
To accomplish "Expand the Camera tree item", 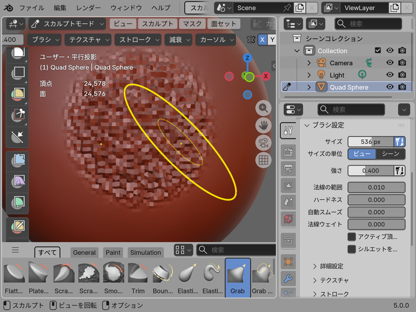I will [x=309, y=63].
